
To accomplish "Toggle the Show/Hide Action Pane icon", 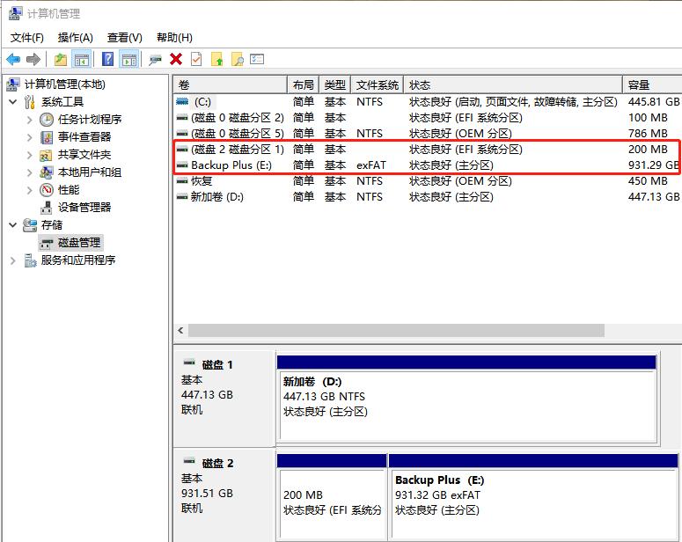I will pos(128,59).
